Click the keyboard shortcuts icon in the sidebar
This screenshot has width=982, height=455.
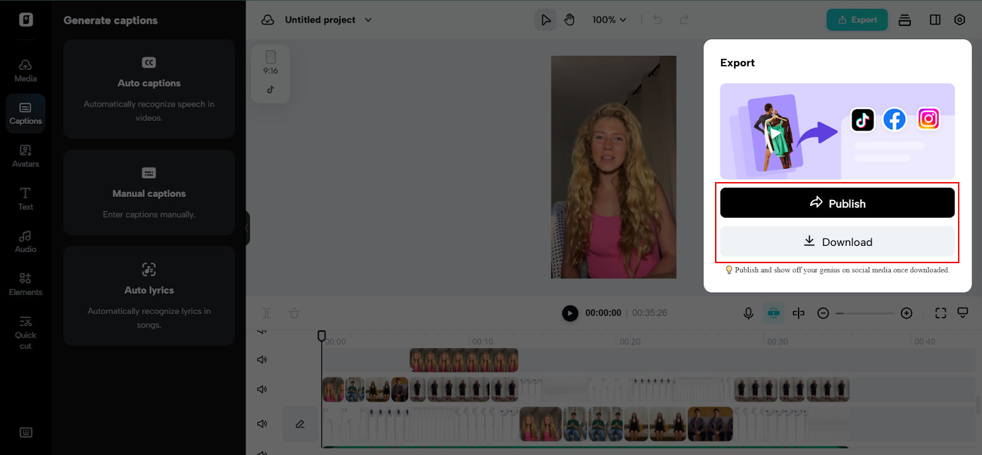tap(26, 432)
